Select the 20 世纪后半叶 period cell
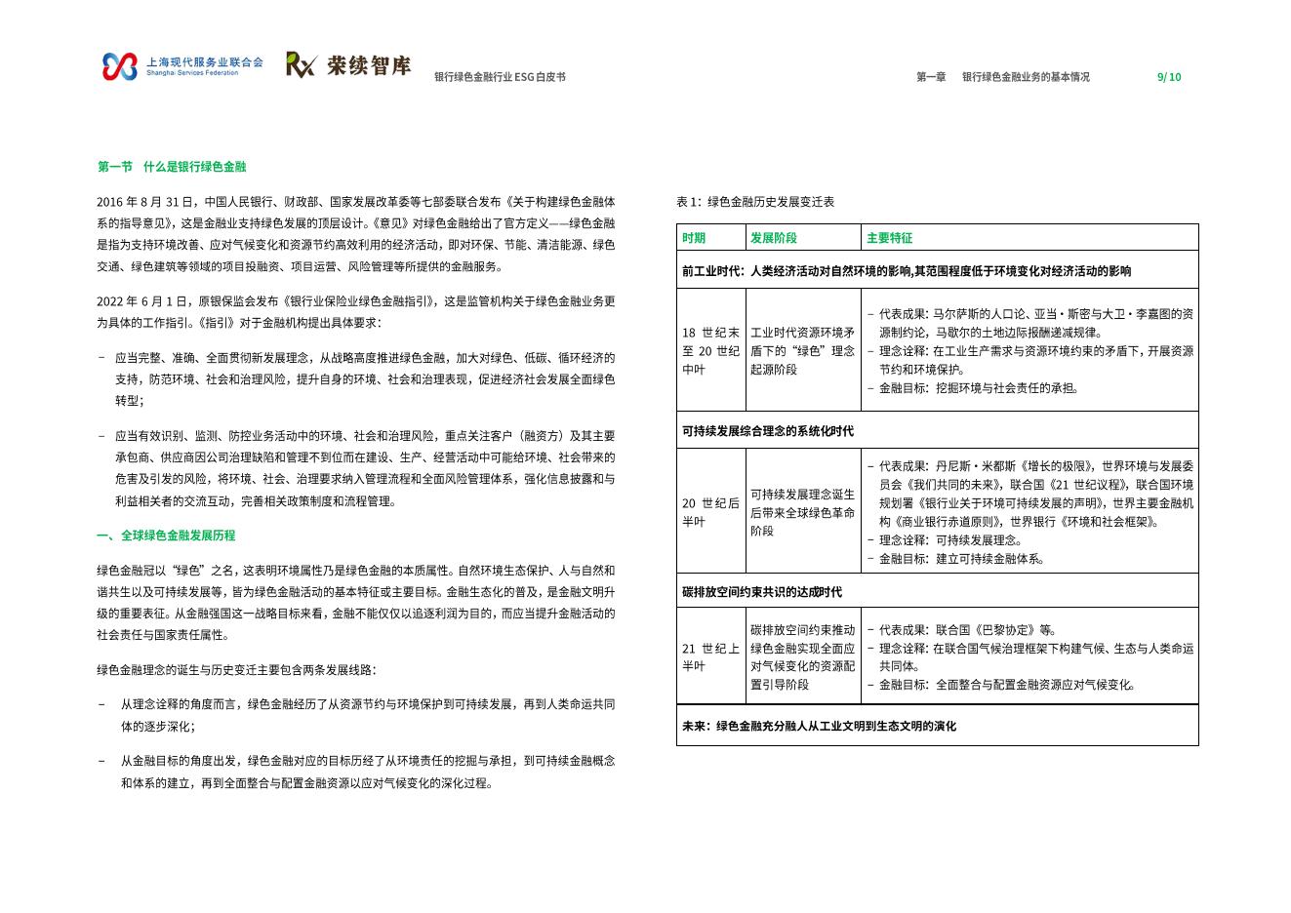1291x913 pixels. click(710, 512)
